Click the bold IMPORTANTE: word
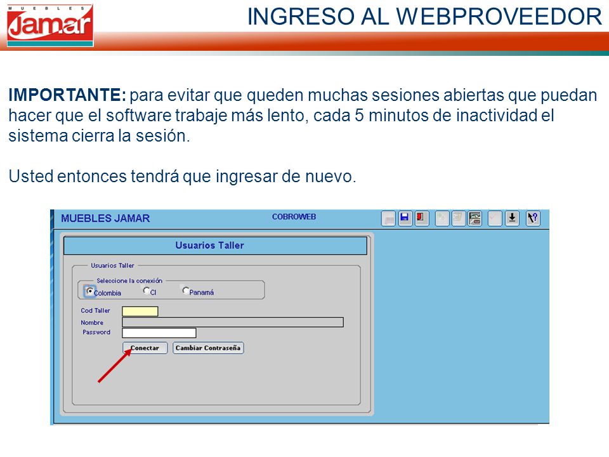Image resolution: width=609 pixels, height=457 pixels. 67,95
